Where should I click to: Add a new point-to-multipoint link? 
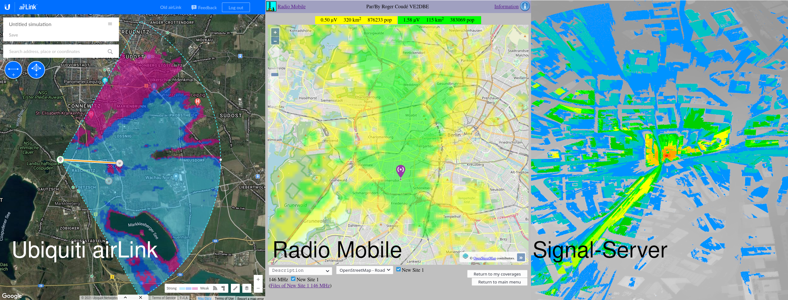[x=36, y=70]
